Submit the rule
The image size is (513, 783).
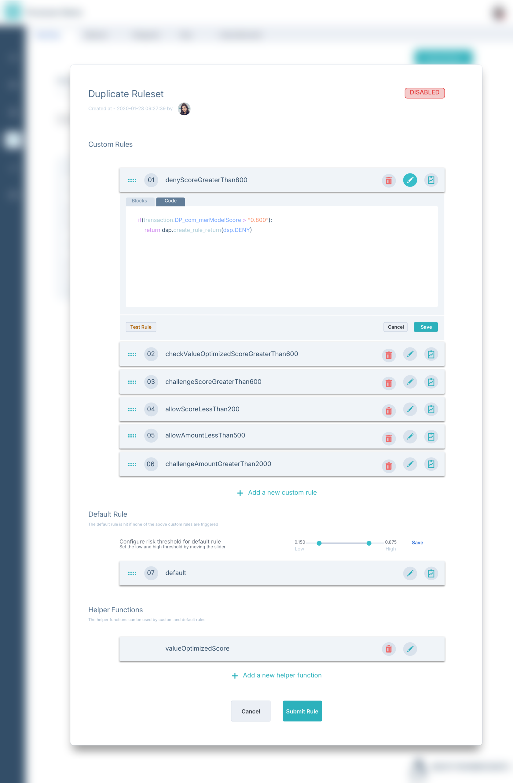[x=302, y=711]
